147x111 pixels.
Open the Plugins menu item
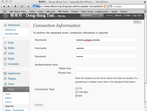click(12, 79)
